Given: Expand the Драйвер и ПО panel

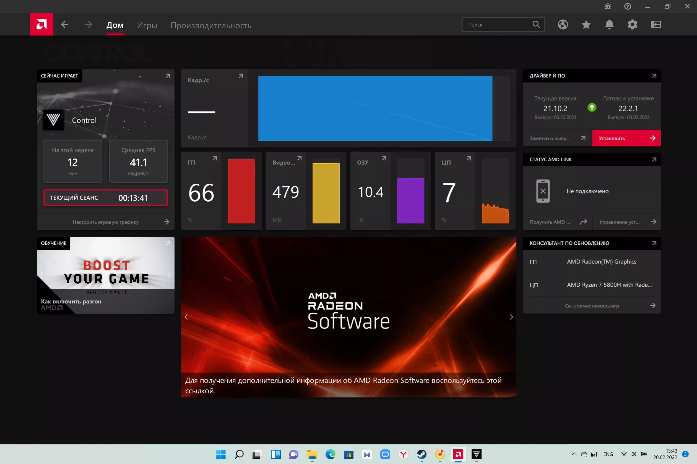Looking at the screenshot, I should pyautogui.click(x=654, y=76).
